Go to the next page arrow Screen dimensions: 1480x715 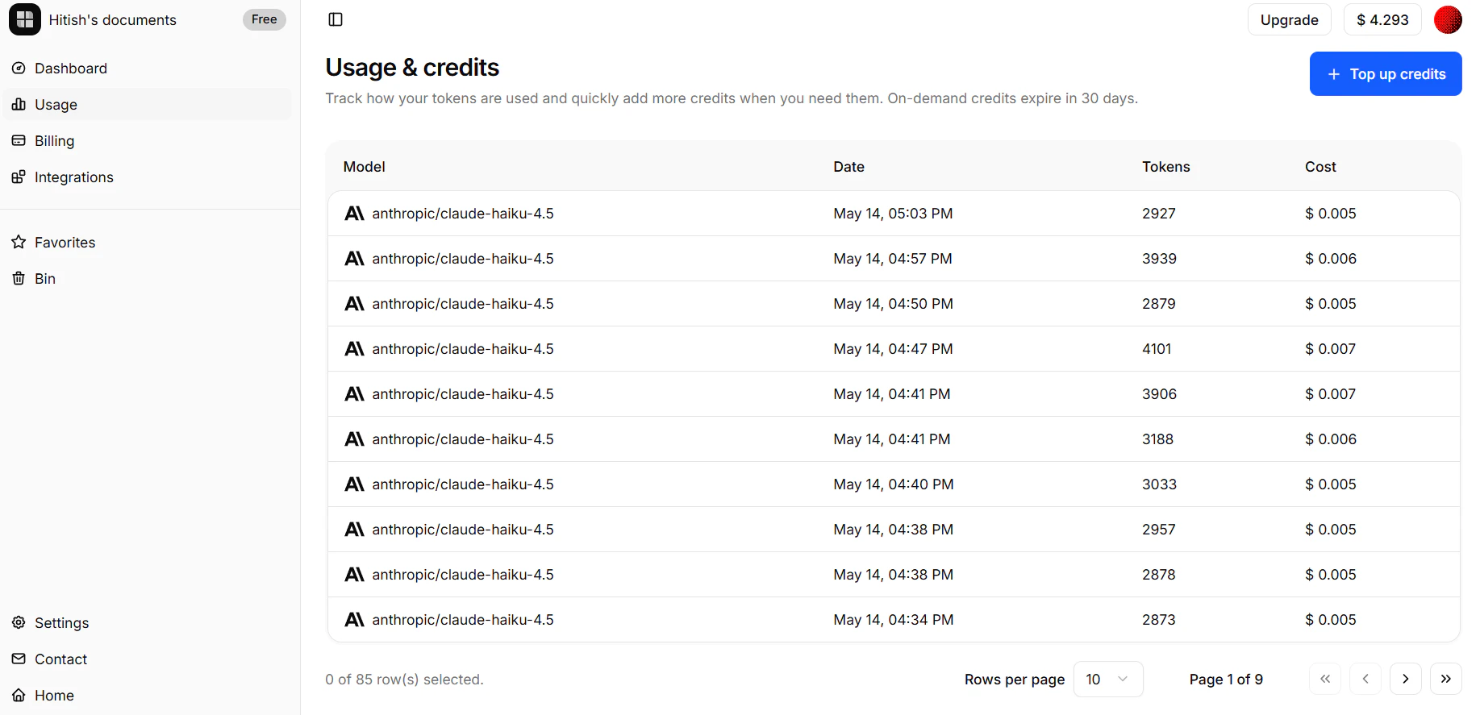coord(1406,679)
